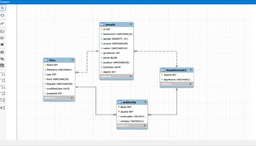
Task: Expand Indexes section of authority table
Action: [x=145, y=126]
